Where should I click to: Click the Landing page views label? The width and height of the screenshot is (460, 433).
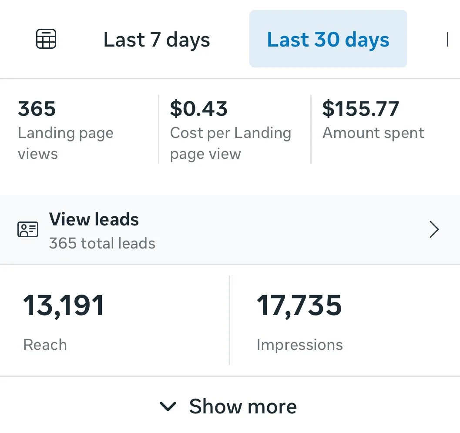66,144
